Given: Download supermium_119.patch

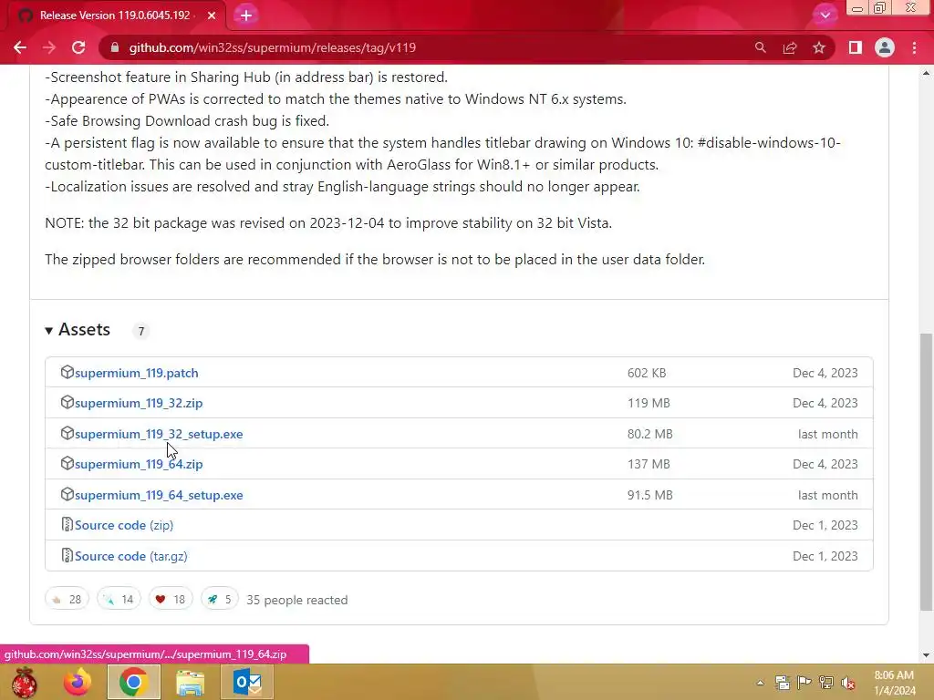Looking at the screenshot, I should click(137, 373).
